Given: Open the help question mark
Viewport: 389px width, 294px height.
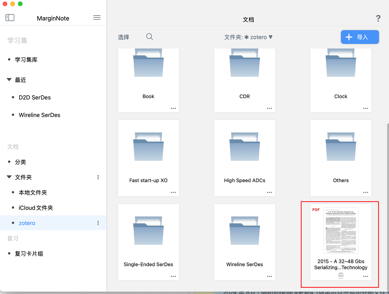Looking at the screenshot, I should (378, 18).
